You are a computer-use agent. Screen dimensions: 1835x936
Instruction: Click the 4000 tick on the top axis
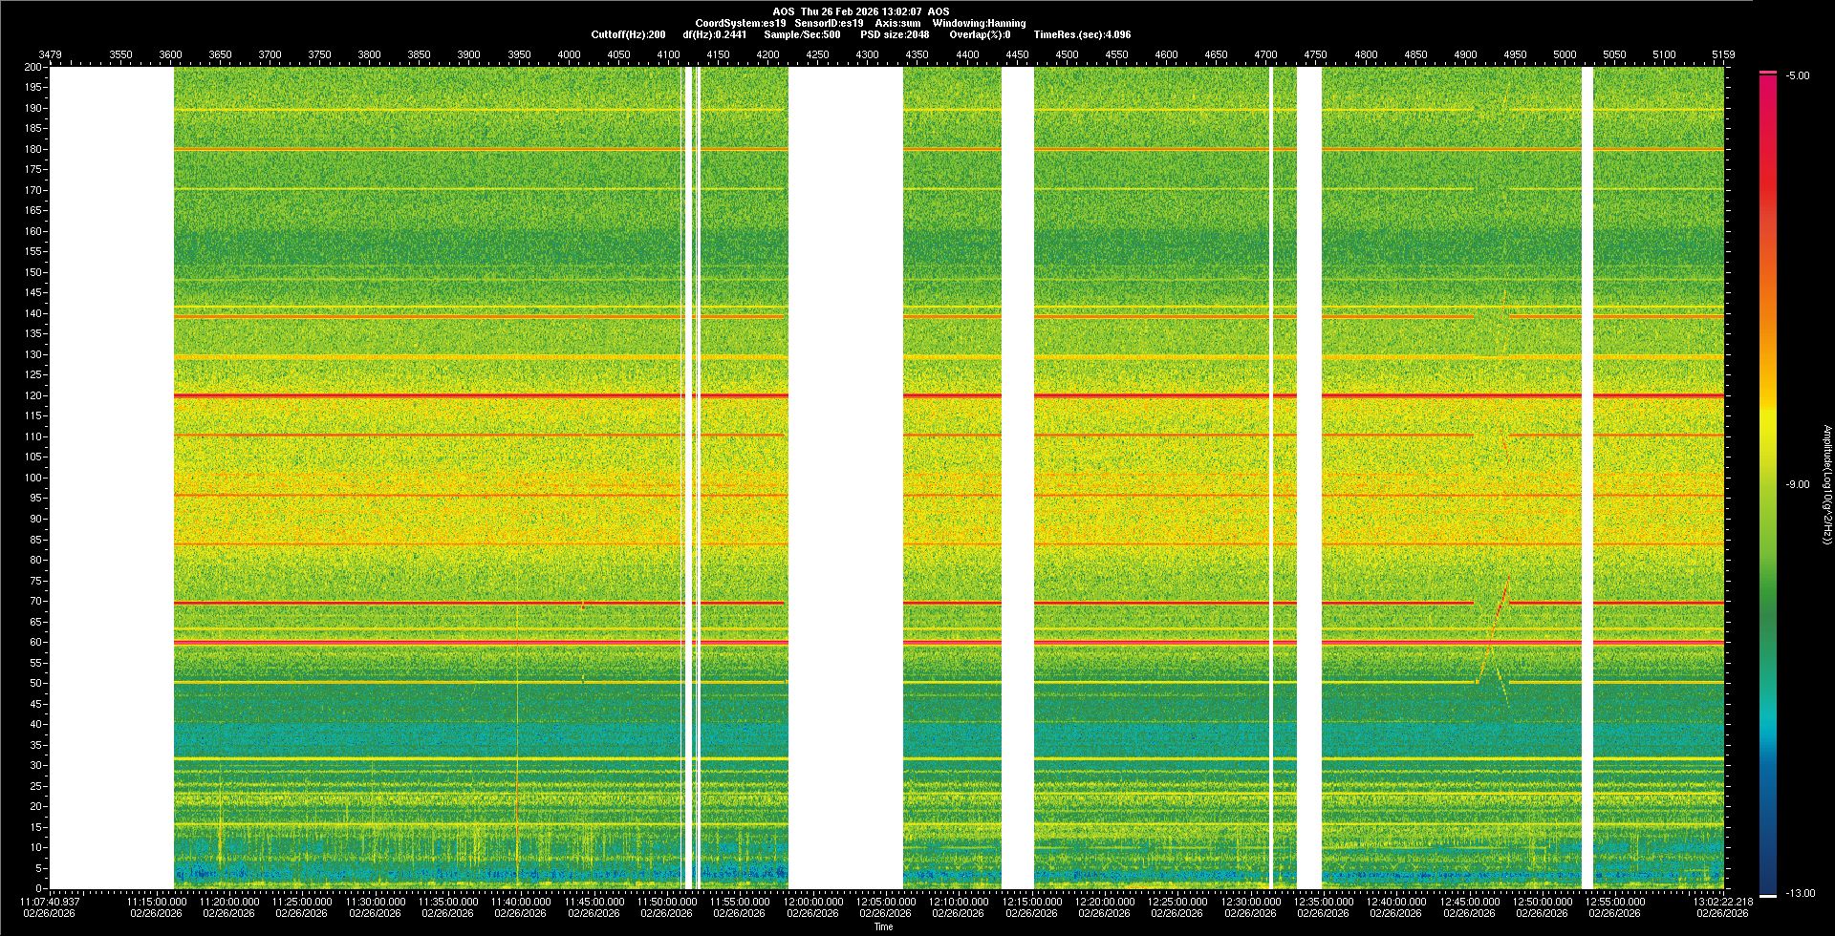point(569,54)
